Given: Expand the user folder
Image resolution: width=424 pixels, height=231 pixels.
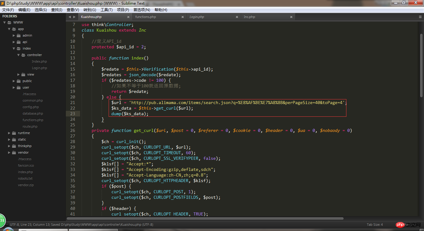Looking at the screenshot, I should [14, 88].
